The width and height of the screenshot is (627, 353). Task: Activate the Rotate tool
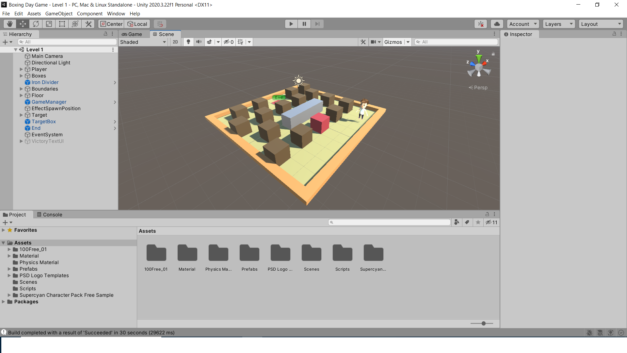click(36, 24)
